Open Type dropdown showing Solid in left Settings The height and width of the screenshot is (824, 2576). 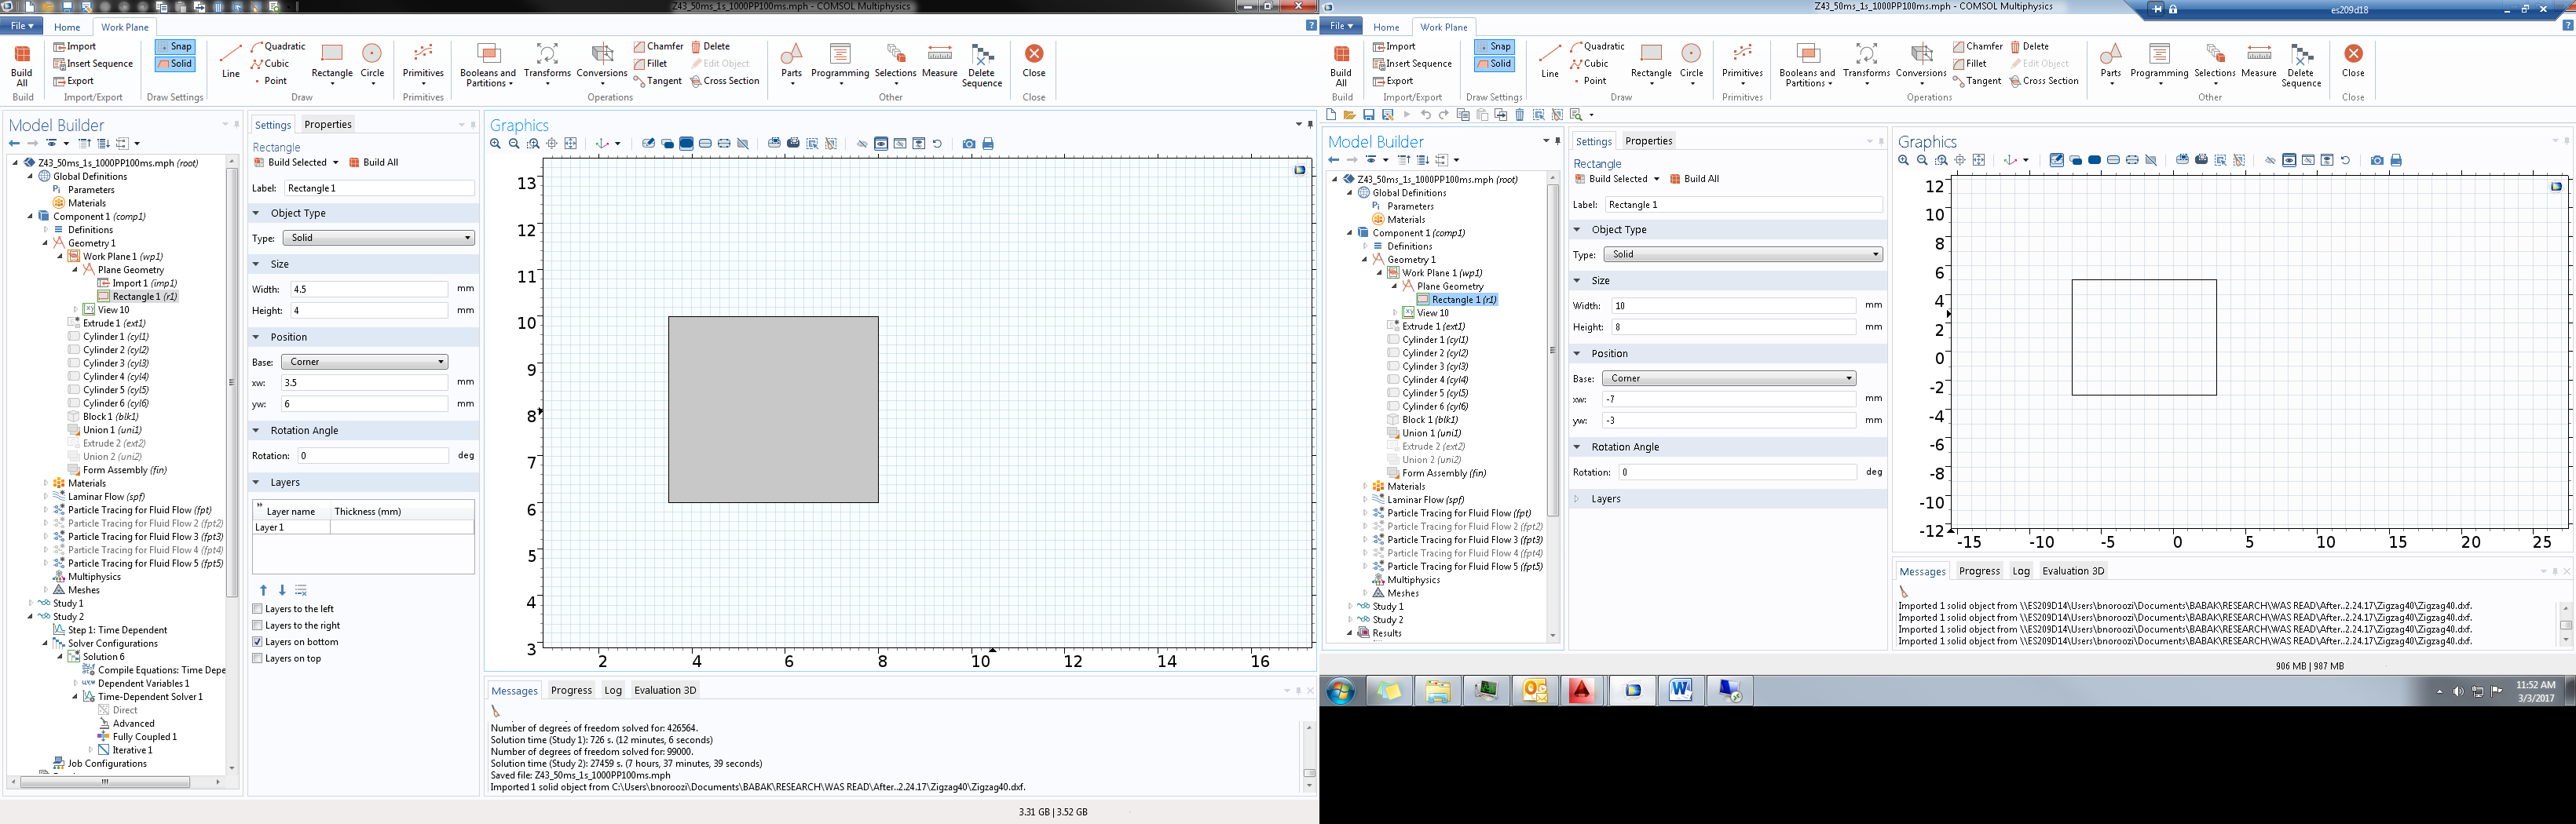tap(377, 238)
